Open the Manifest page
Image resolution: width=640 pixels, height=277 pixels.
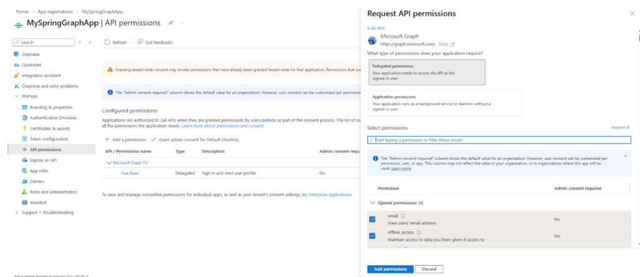tap(38, 203)
